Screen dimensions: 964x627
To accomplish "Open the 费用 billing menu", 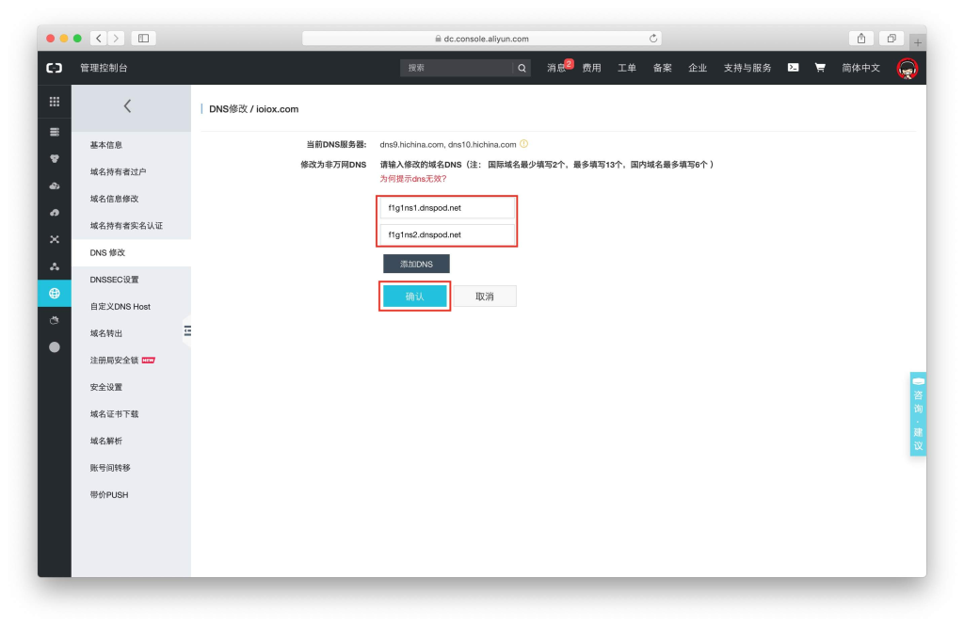I will coord(591,67).
